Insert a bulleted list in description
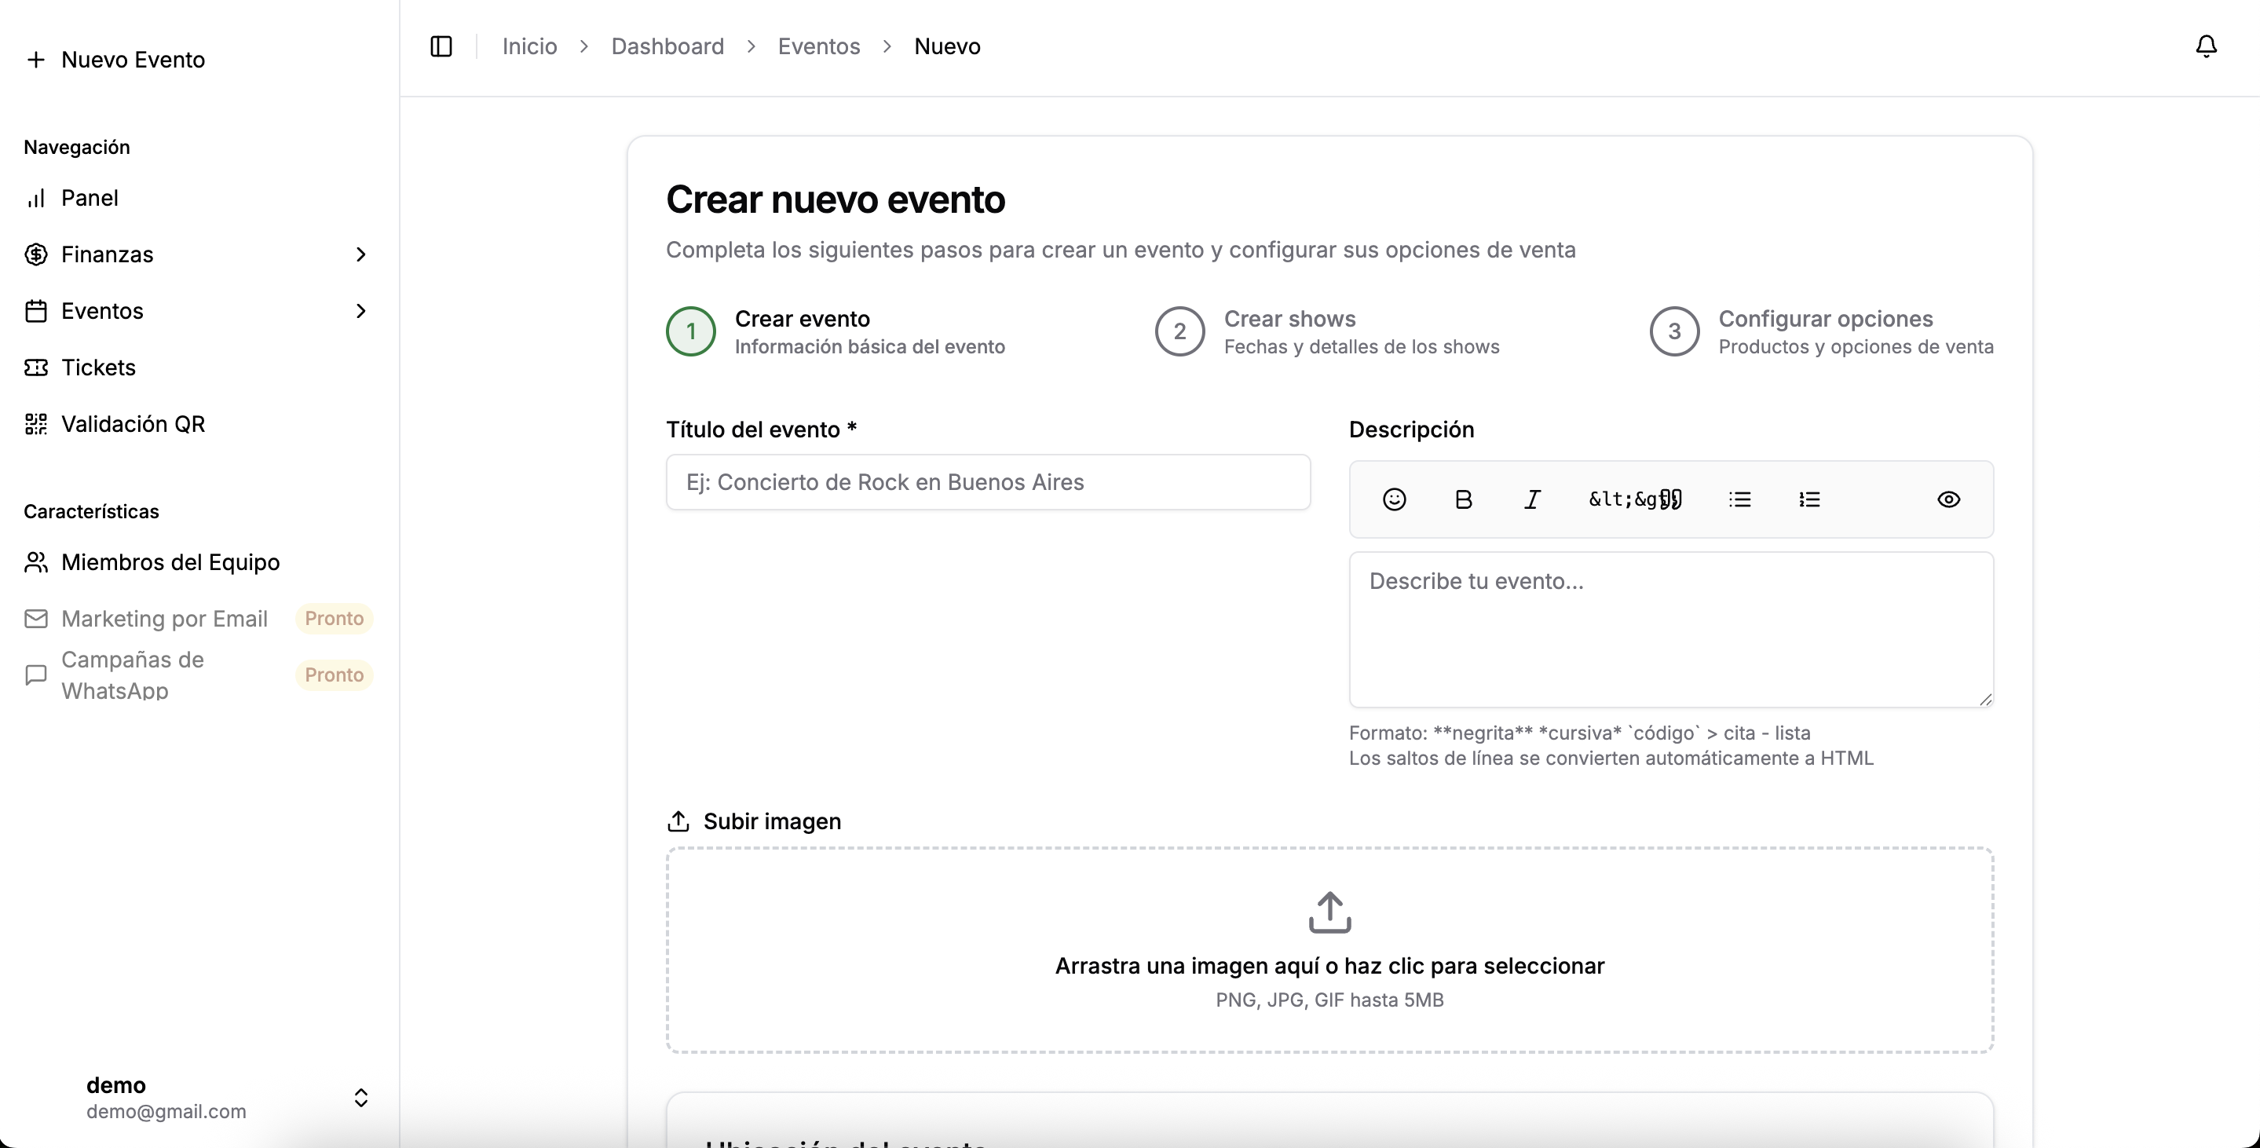 point(1739,500)
